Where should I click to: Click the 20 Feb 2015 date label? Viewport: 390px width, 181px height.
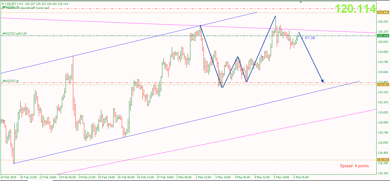[x=9, y=177]
